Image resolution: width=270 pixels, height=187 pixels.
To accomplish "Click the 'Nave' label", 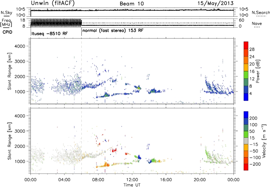I will pyautogui.click(x=257, y=23).
